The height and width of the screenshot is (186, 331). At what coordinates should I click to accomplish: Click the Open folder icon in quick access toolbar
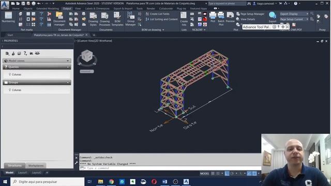click(x=18, y=4)
